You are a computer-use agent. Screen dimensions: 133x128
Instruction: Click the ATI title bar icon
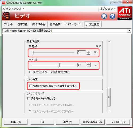(x=3, y=3)
